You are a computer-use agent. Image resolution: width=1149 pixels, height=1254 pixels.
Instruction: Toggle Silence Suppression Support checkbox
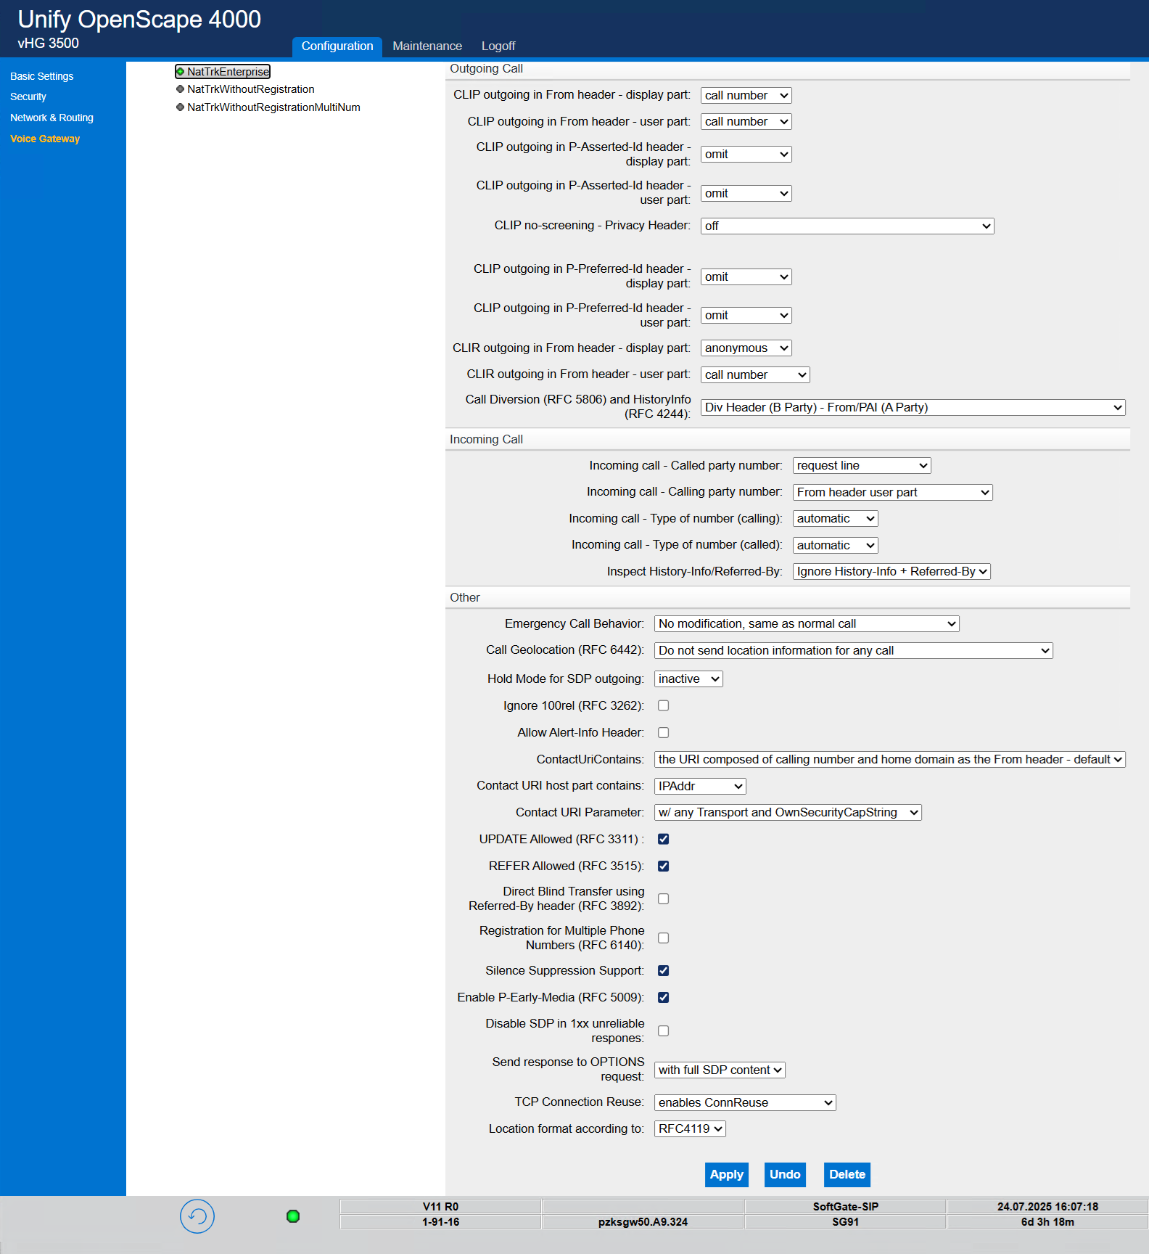point(663,970)
